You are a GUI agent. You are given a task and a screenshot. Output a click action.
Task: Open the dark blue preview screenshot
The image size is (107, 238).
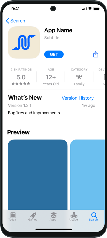click(38, 174)
